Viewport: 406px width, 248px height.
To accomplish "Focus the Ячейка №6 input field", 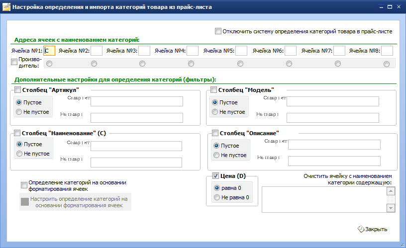I will click(x=291, y=51).
